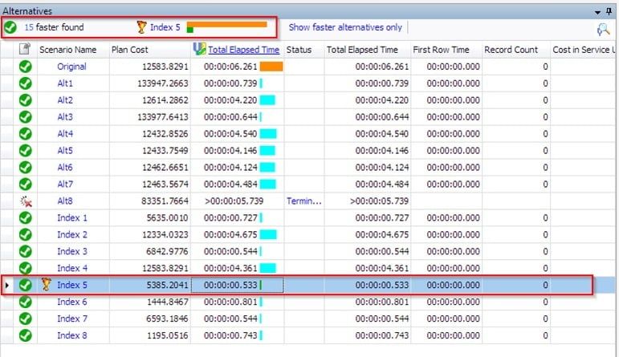619x357 pixels.
Task: Click plan cost value 6842.9776
Action: click(167, 251)
